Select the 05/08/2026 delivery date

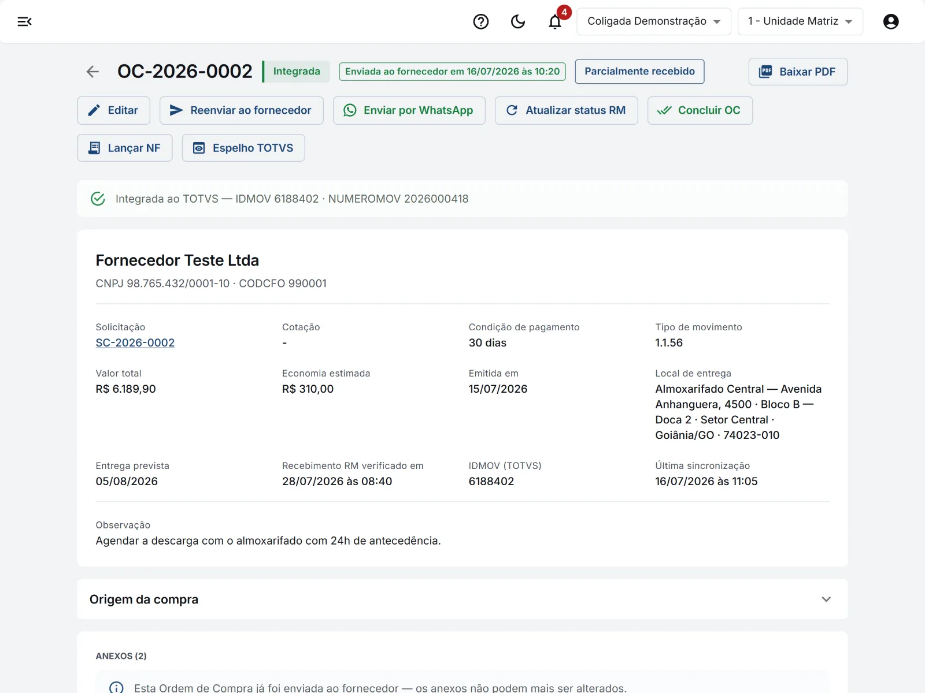127,481
